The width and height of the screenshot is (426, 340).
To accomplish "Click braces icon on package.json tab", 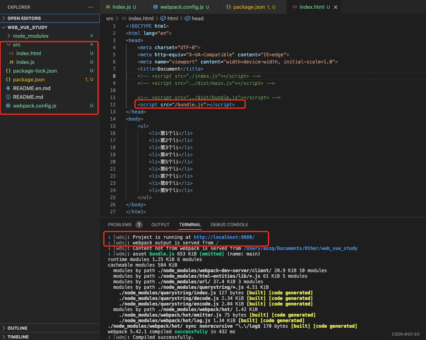I will [229, 7].
